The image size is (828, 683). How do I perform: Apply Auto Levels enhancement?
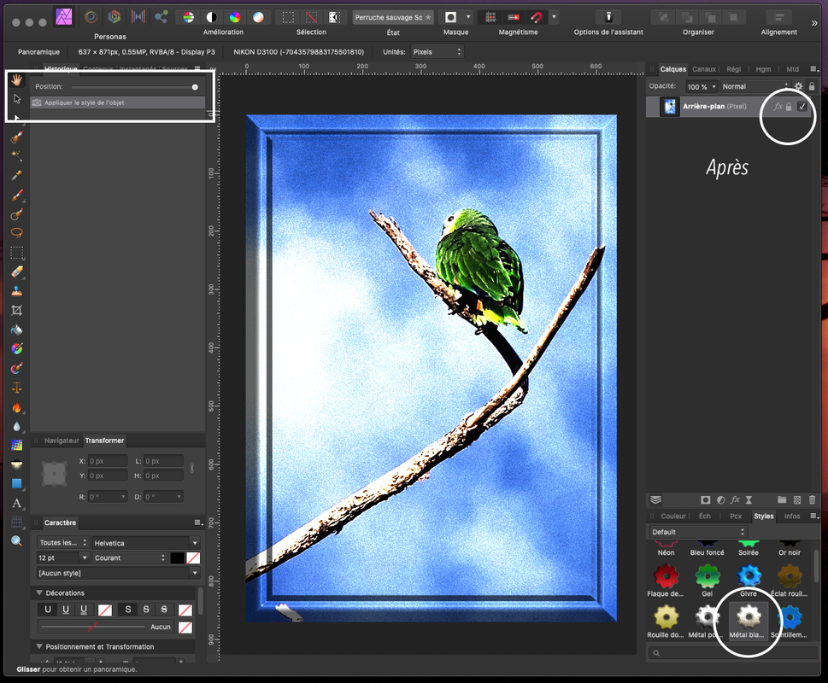click(x=188, y=17)
